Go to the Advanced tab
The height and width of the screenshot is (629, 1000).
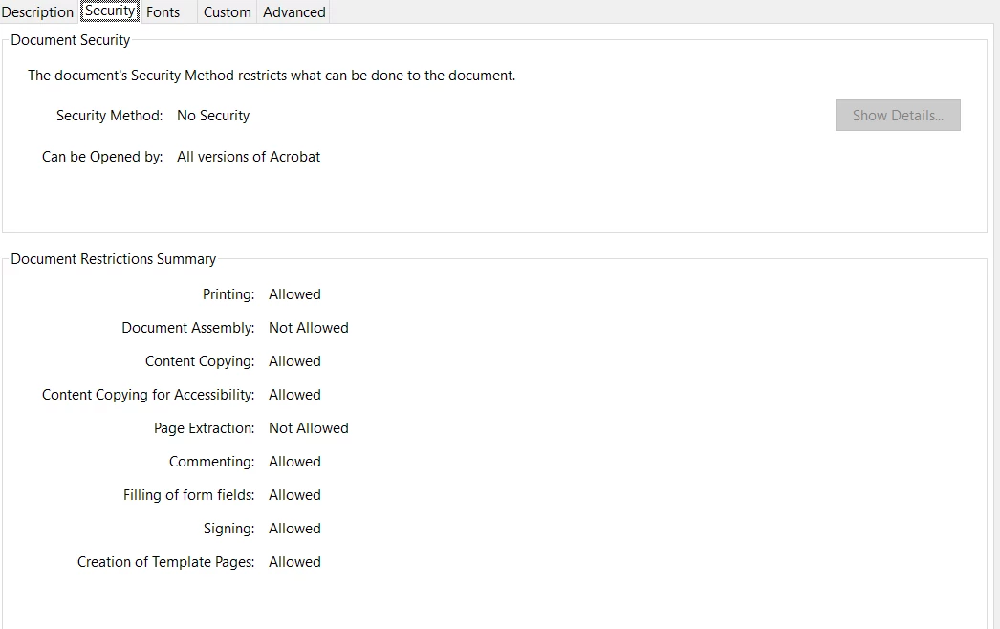pyautogui.click(x=294, y=12)
